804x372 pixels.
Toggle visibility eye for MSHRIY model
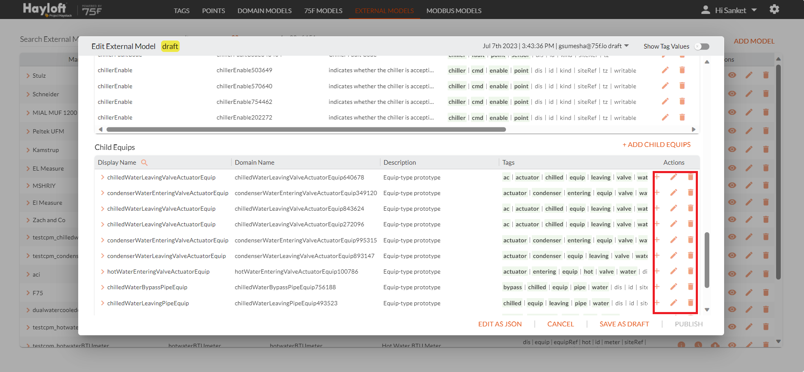point(732,185)
